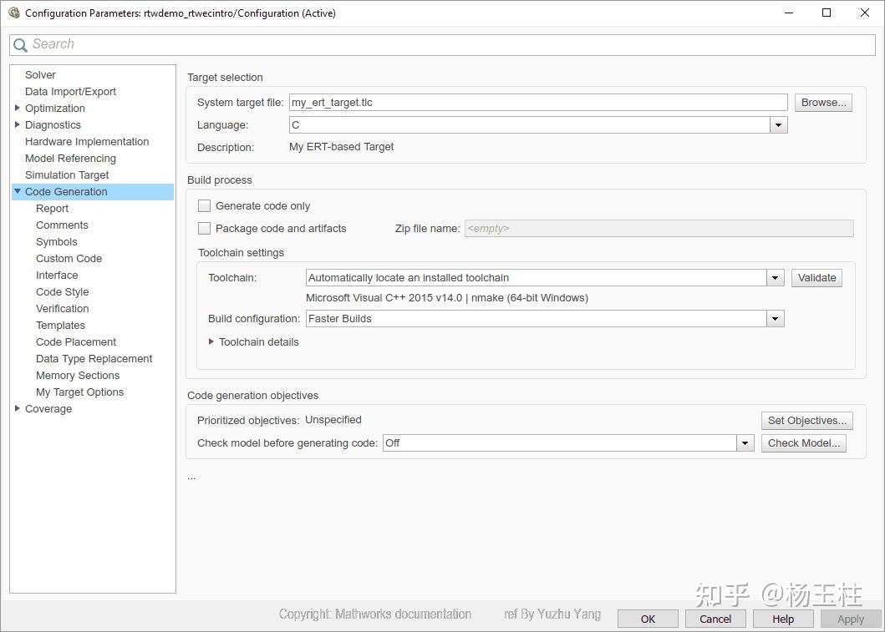Open the Memory Sections pane

[78, 376]
